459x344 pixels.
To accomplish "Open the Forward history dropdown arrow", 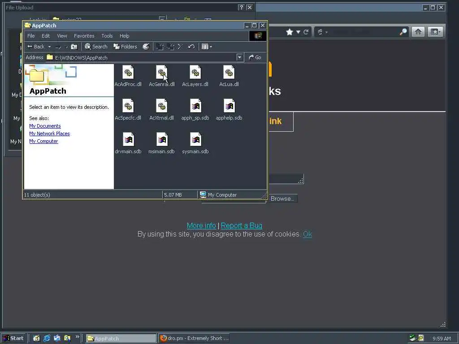I will [66, 47].
